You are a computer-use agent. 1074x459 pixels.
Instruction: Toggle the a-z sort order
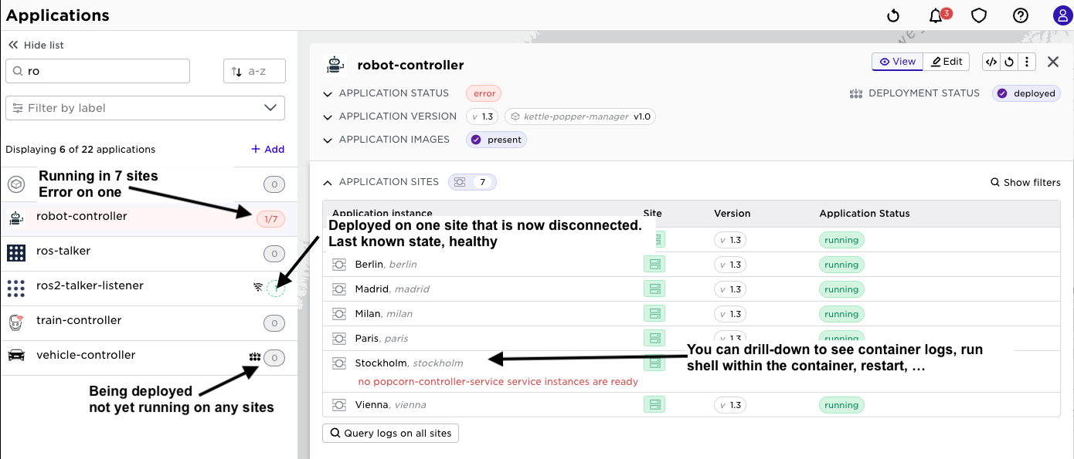pyautogui.click(x=254, y=71)
